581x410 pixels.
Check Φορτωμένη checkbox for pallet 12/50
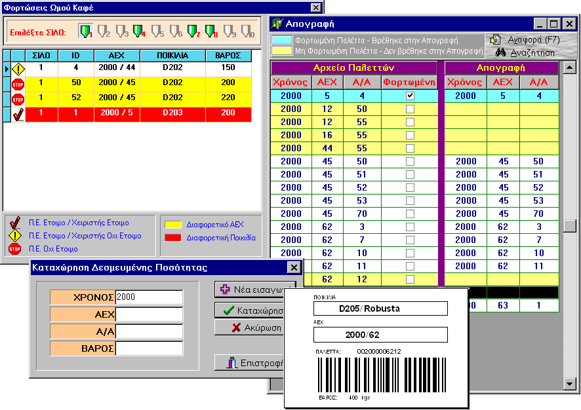[410, 109]
